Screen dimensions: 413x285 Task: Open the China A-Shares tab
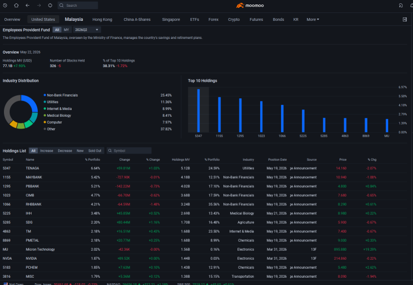click(137, 20)
